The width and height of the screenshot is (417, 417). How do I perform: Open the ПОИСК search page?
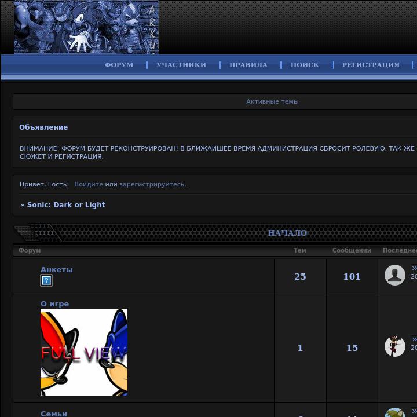305,65
